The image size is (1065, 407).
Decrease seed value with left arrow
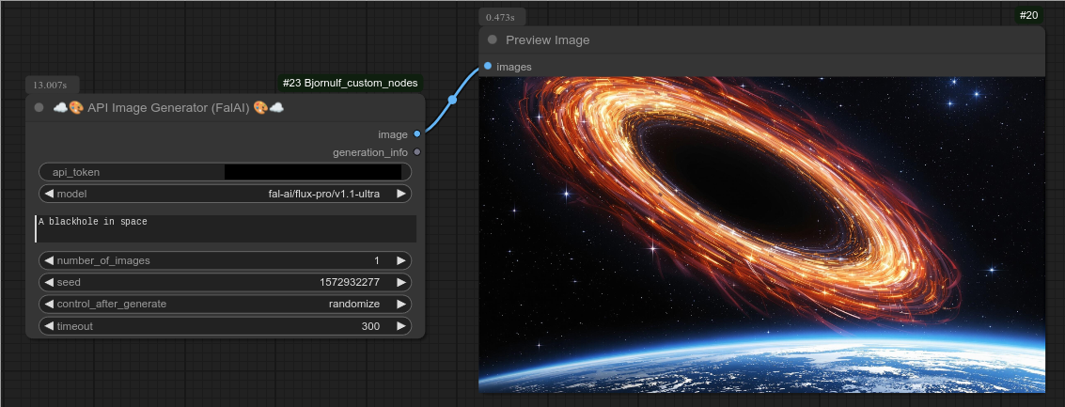coord(49,282)
